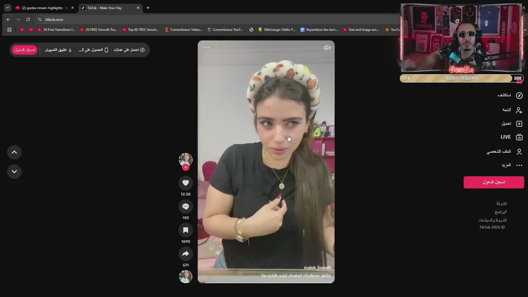528x297 pixels.
Task: Close the gooba stream highlights tab
Action: pos(72,8)
